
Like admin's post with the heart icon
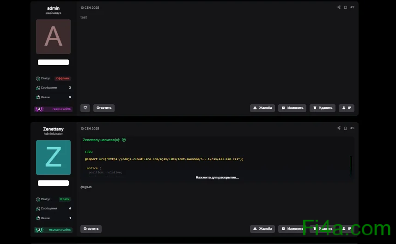(x=85, y=108)
